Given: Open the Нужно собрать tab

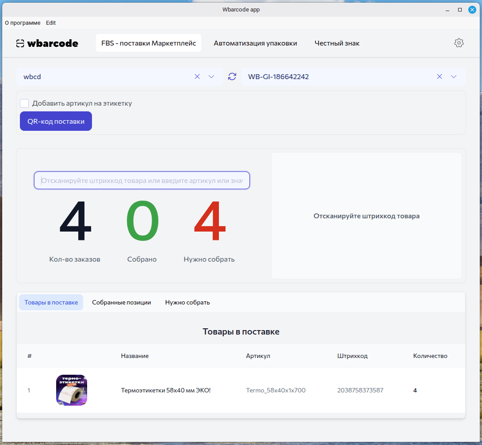Looking at the screenshot, I should tap(187, 302).
